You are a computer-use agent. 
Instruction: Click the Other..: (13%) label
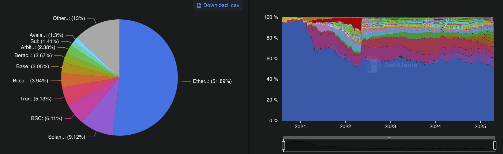[69, 18]
